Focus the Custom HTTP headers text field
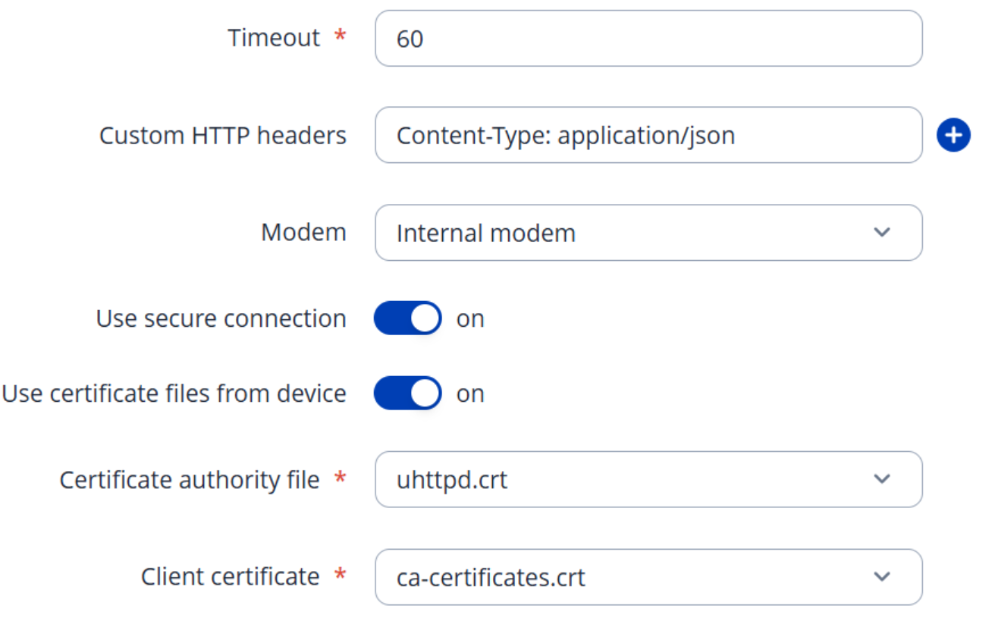Viewport: 992px width, 618px height. click(648, 135)
